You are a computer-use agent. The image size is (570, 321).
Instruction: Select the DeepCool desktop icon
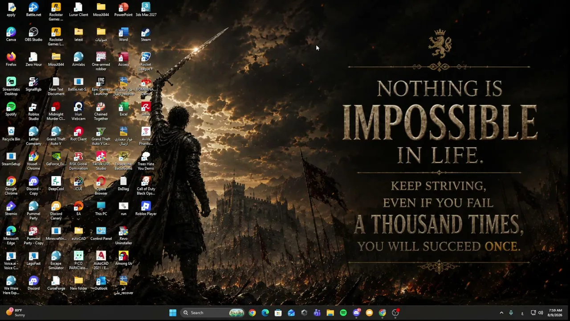56,184
